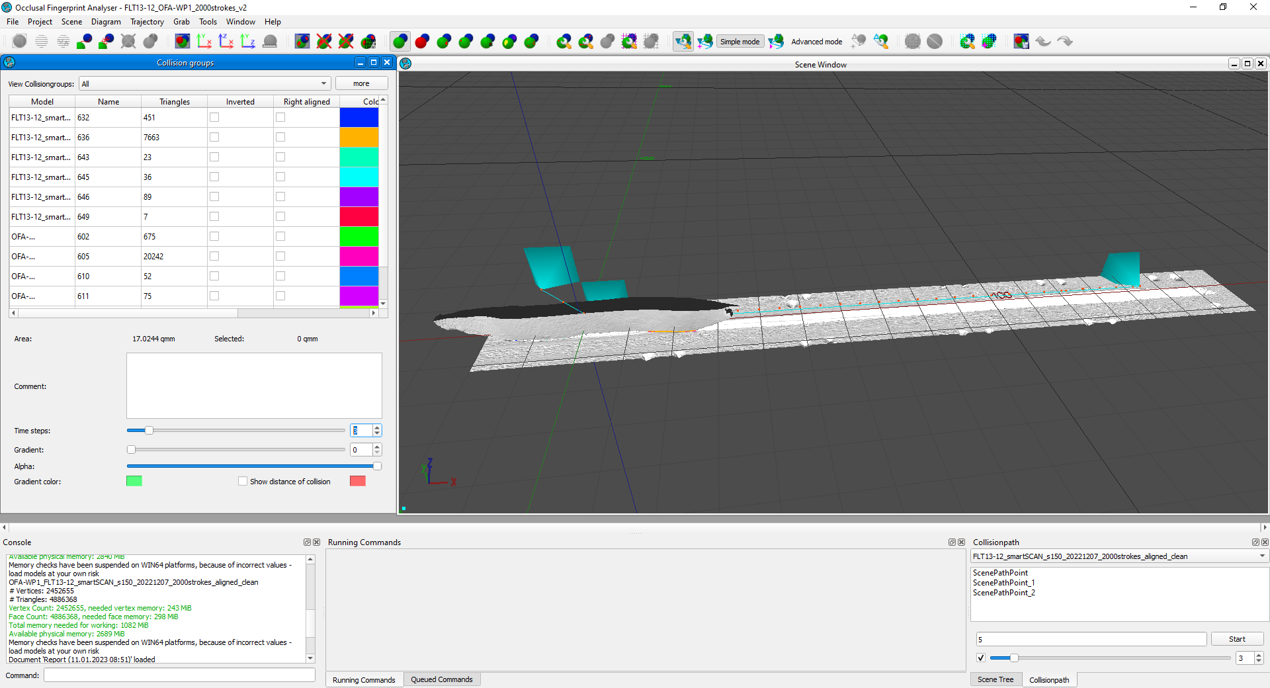Toggle Right aligned checkbox for row 605
This screenshot has width=1270, height=688.
(x=280, y=257)
